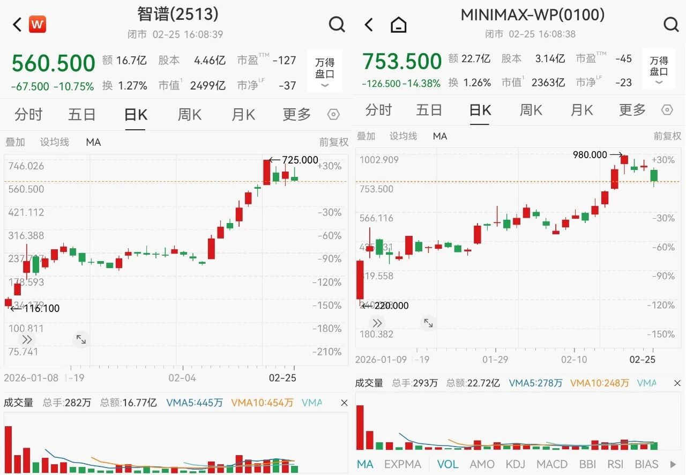Screen dimensions: 686x475
Task: Tap 成交量 label under the MINIMAX chart
Action: (x=369, y=383)
